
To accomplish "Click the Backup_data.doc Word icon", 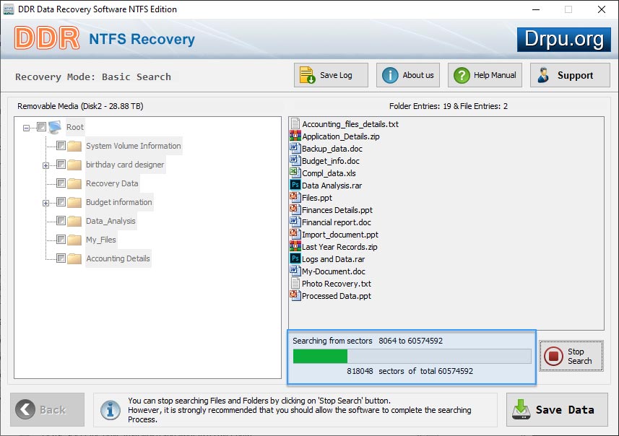I will [x=295, y=149].
